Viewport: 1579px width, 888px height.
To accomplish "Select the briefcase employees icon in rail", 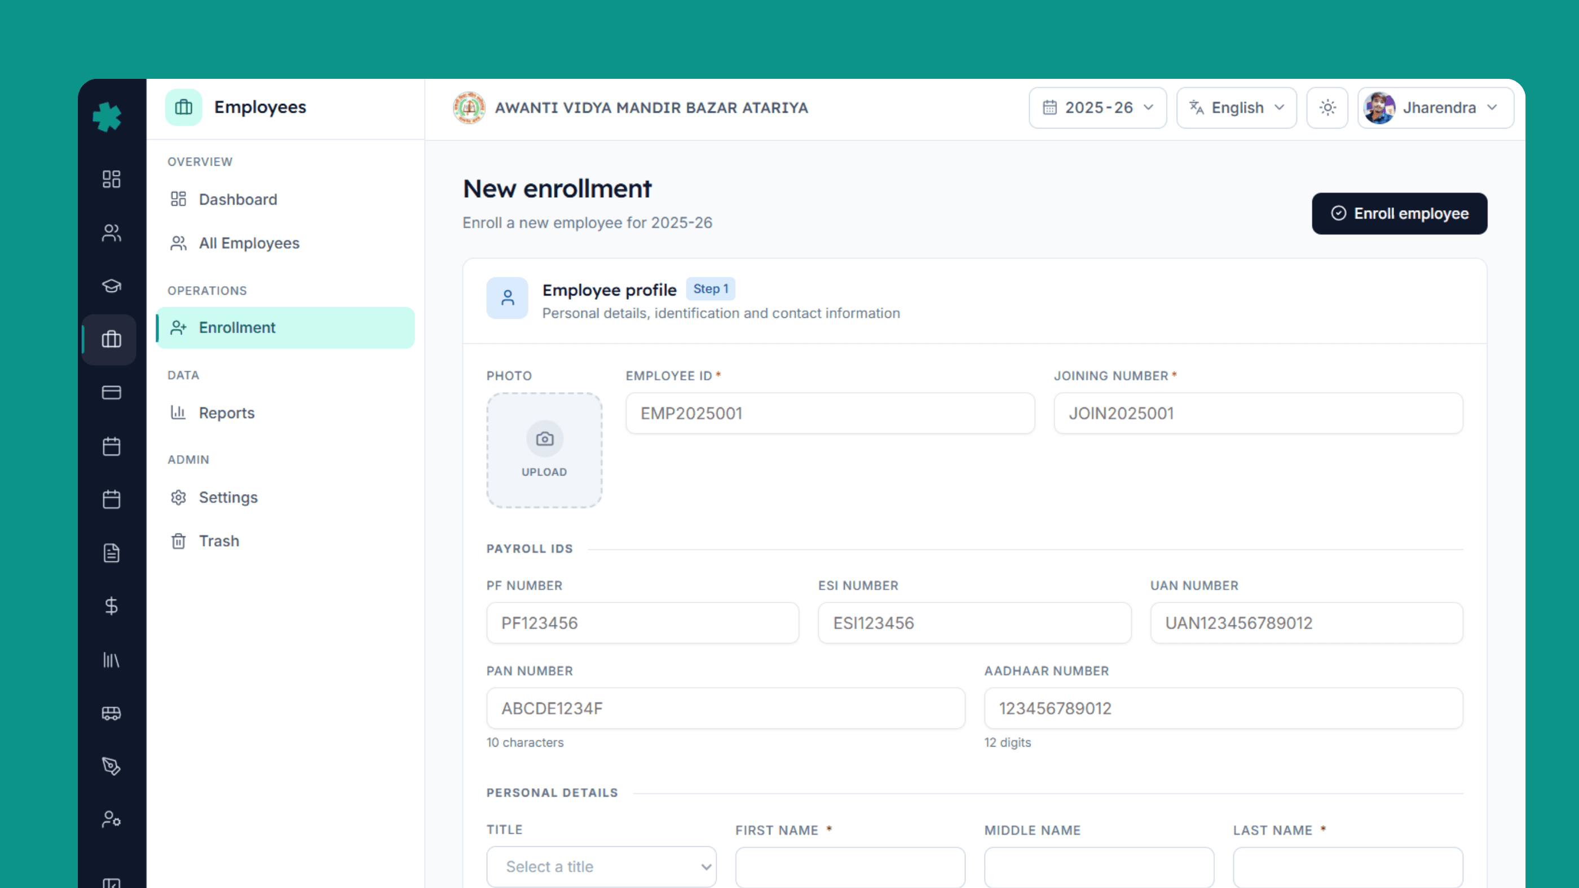I will pyautogui.click(x=112, y=339).
